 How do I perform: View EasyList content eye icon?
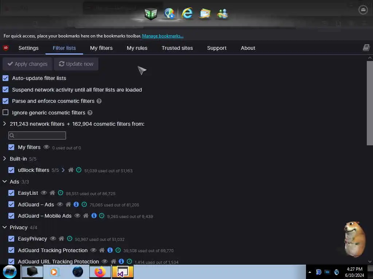pyautogui.click(x=44, y=193)
